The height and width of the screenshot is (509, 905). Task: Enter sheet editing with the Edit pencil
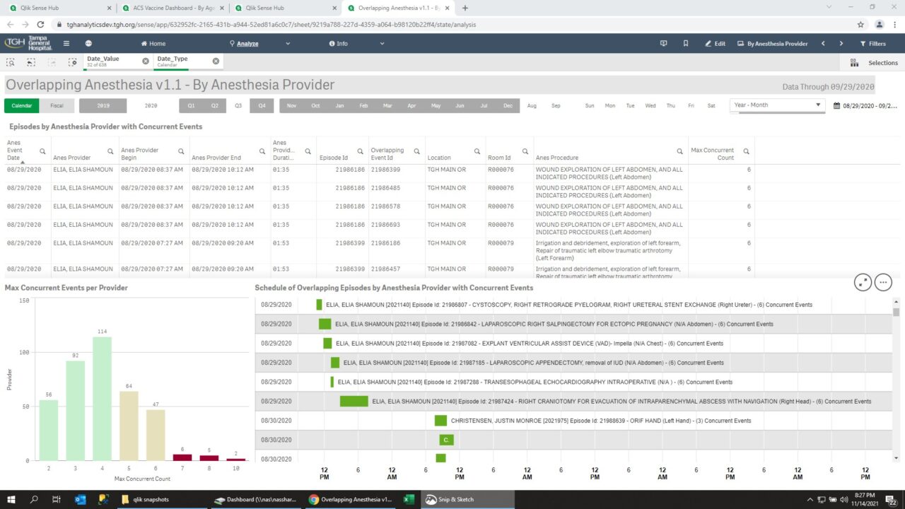714,43
